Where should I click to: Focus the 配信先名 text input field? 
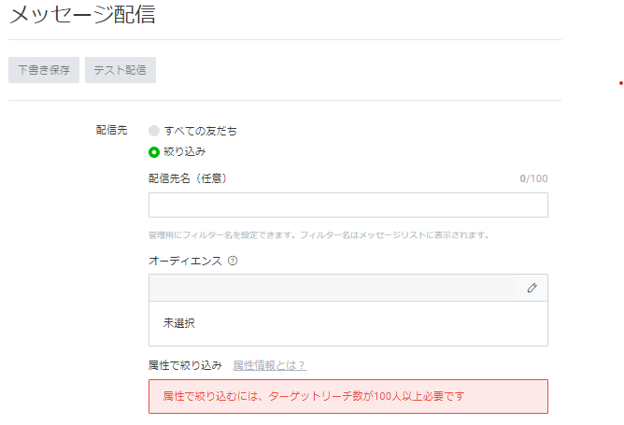tap(348, 205)
